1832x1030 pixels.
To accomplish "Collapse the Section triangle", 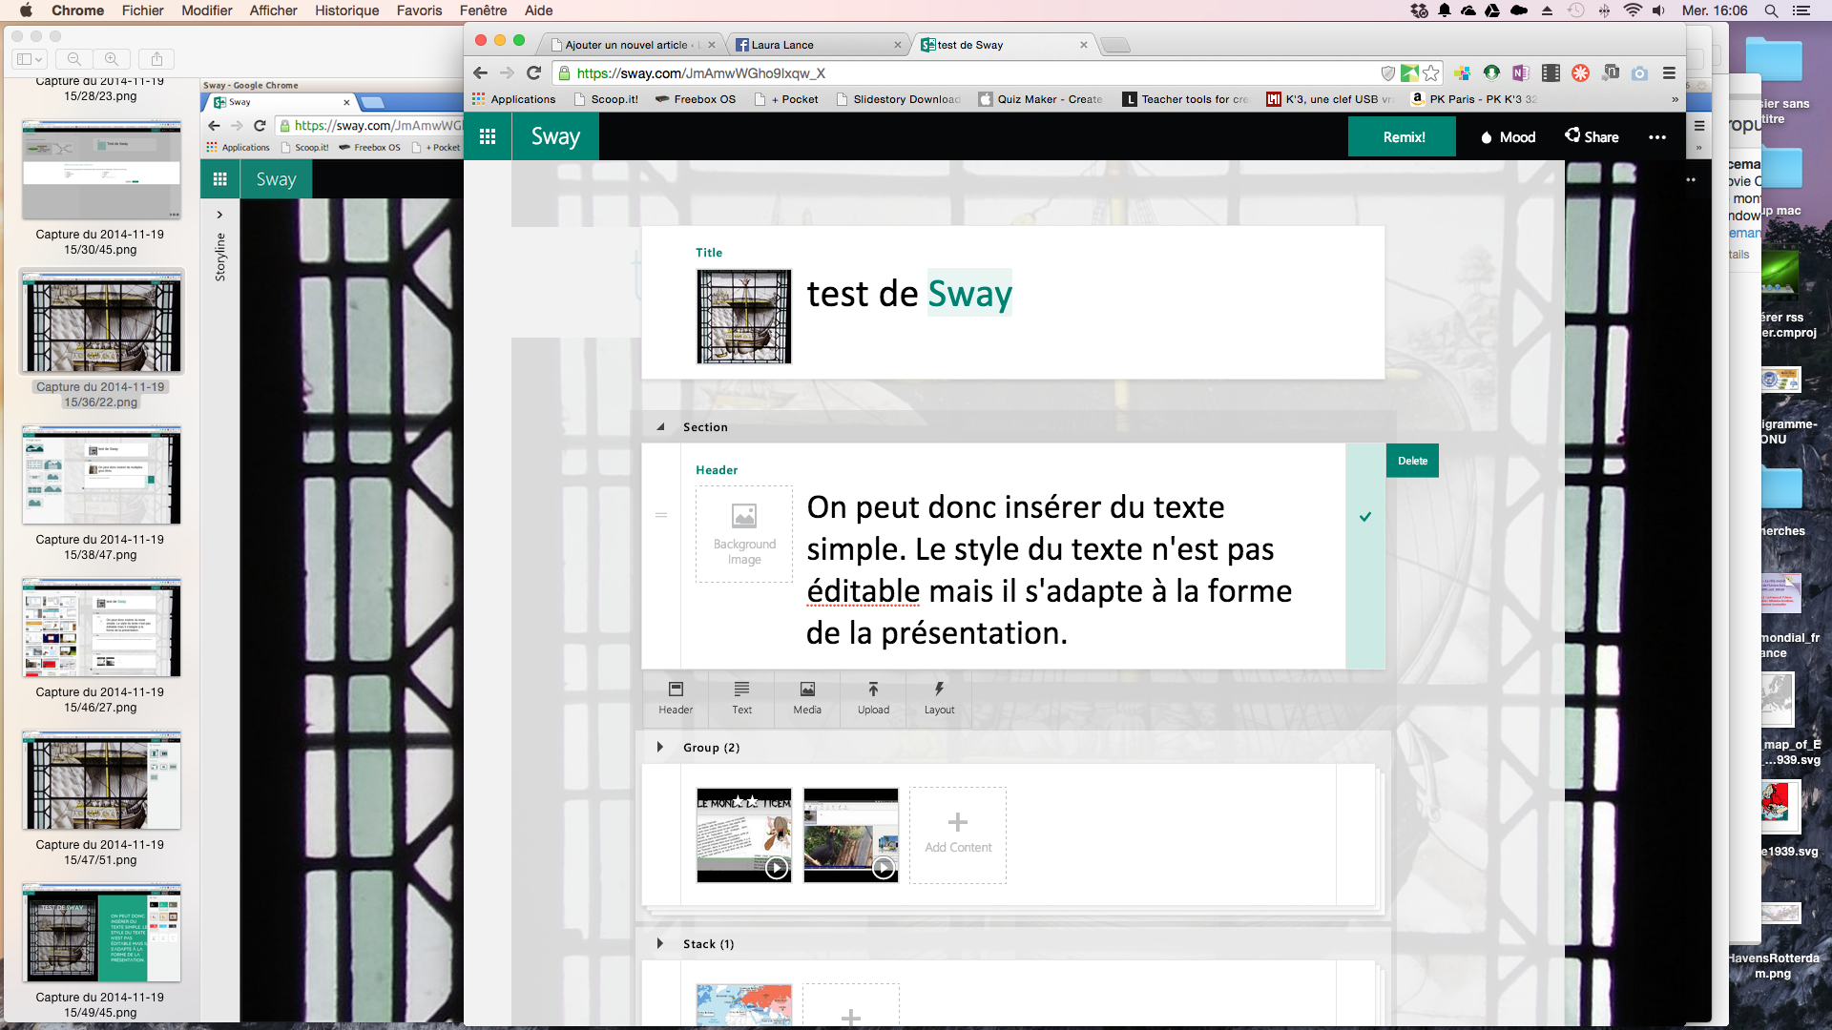I will click(660, 427).
